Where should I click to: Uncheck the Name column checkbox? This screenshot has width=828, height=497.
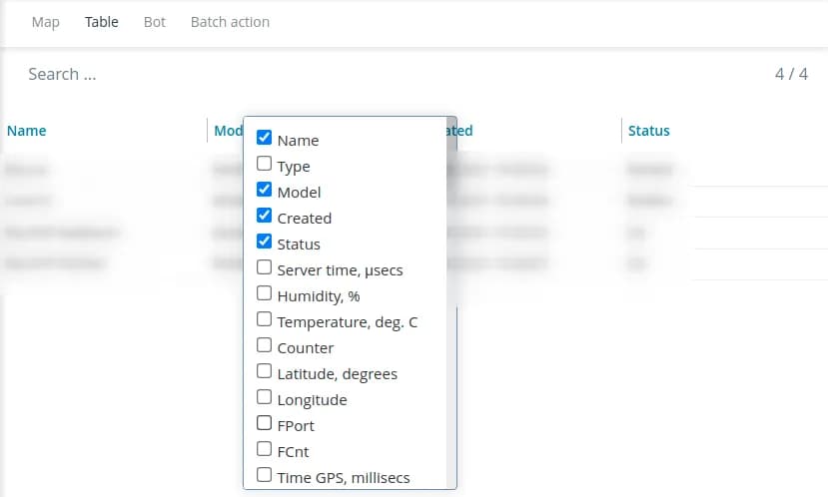point(265,138)
